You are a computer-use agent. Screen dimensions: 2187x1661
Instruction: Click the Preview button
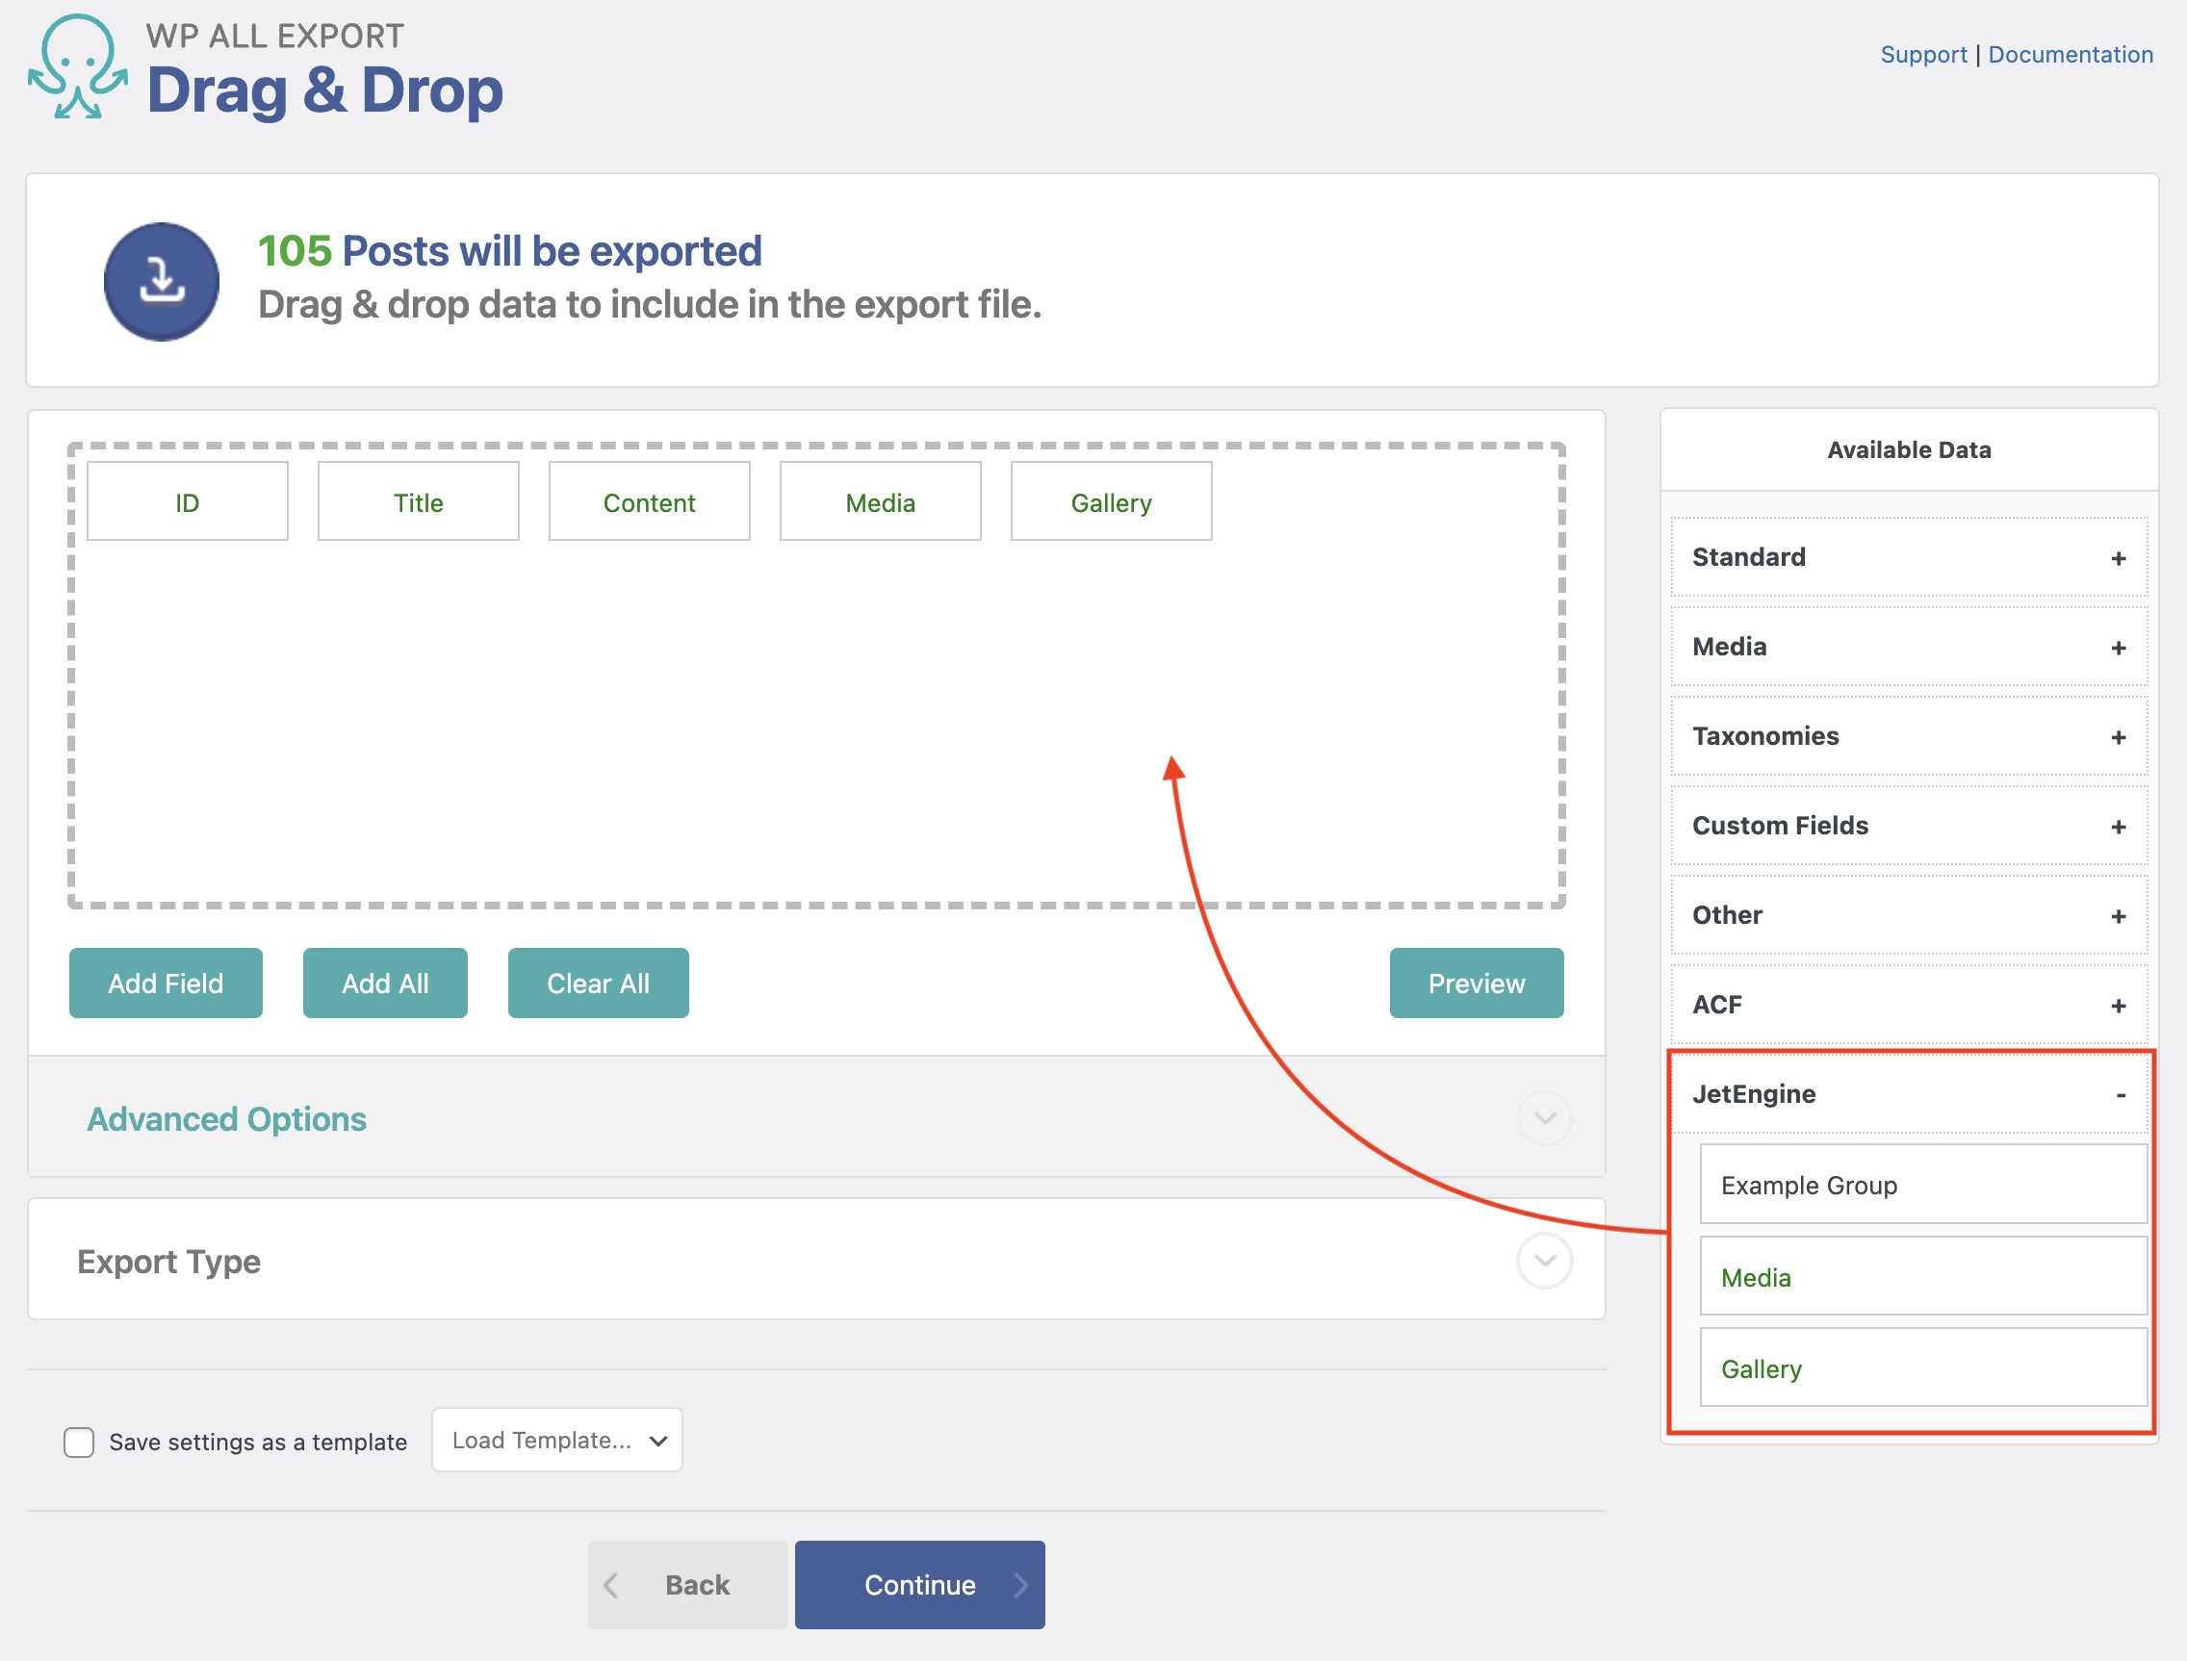1476,983
